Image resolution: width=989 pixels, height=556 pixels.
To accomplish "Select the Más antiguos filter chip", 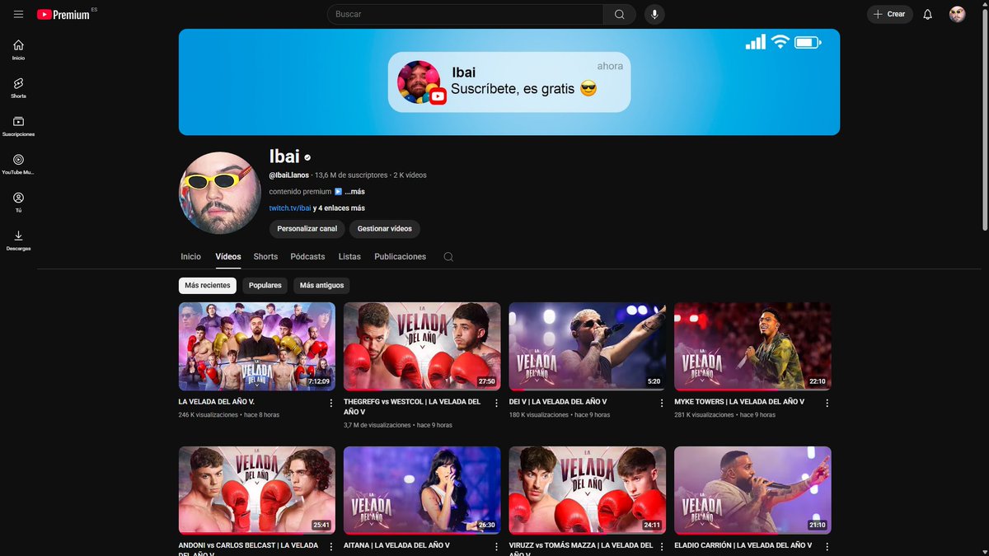I will click(321, 286).
